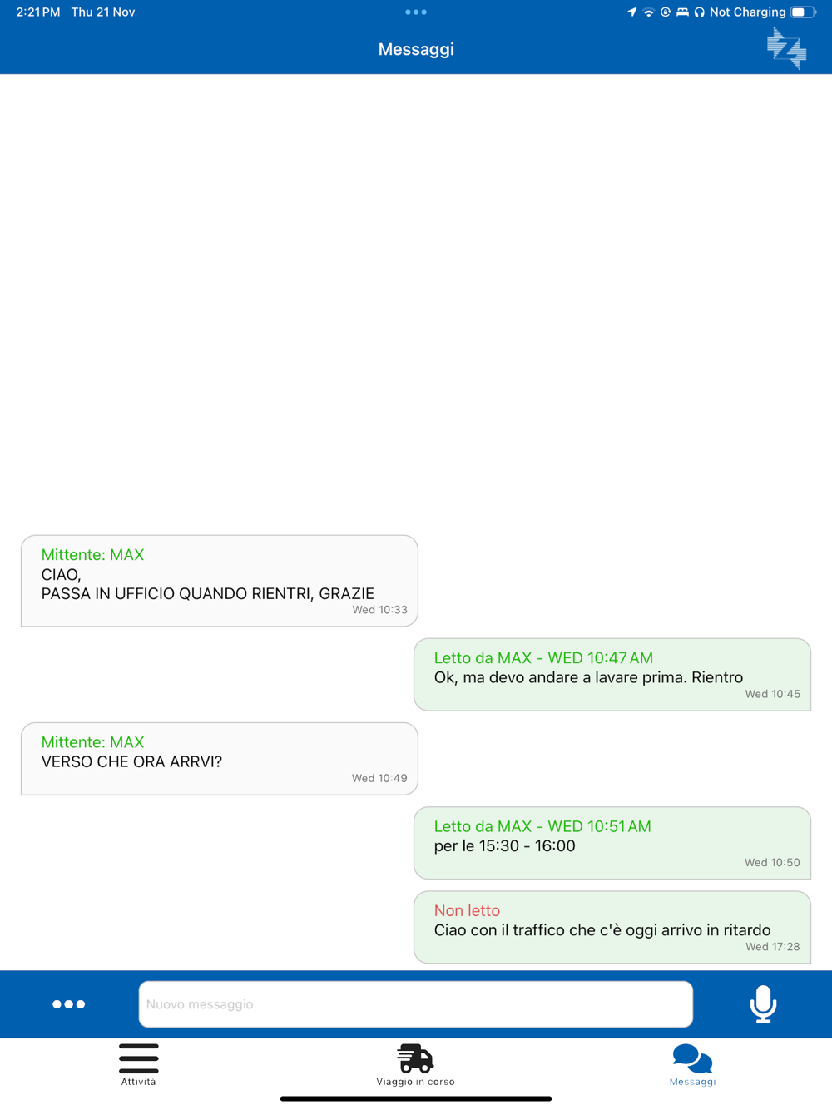Open message 'PASSA IN UFFICIO QUANDO RIENTRI'
This screenshot has width=832, height=1110.
(220, 581)
